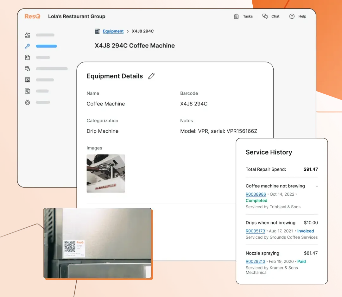The image size is (342, 297).
Task: Click the Invoiced status label
Action: point(305,231)
